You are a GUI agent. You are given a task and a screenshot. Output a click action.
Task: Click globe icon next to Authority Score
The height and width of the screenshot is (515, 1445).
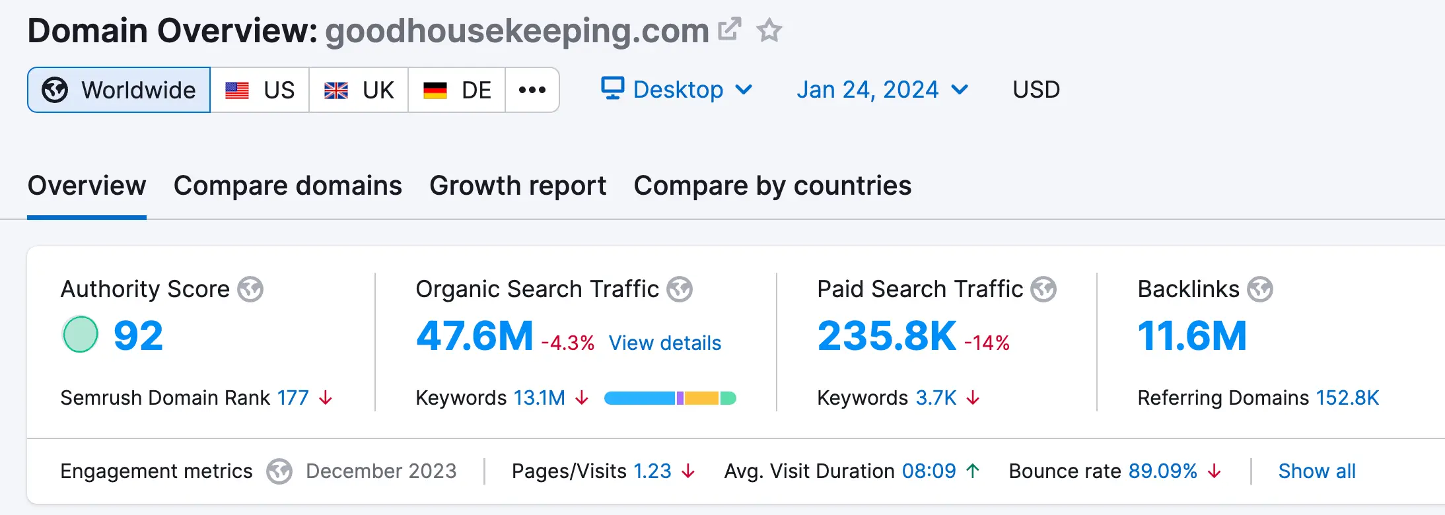tap(250, 289)
